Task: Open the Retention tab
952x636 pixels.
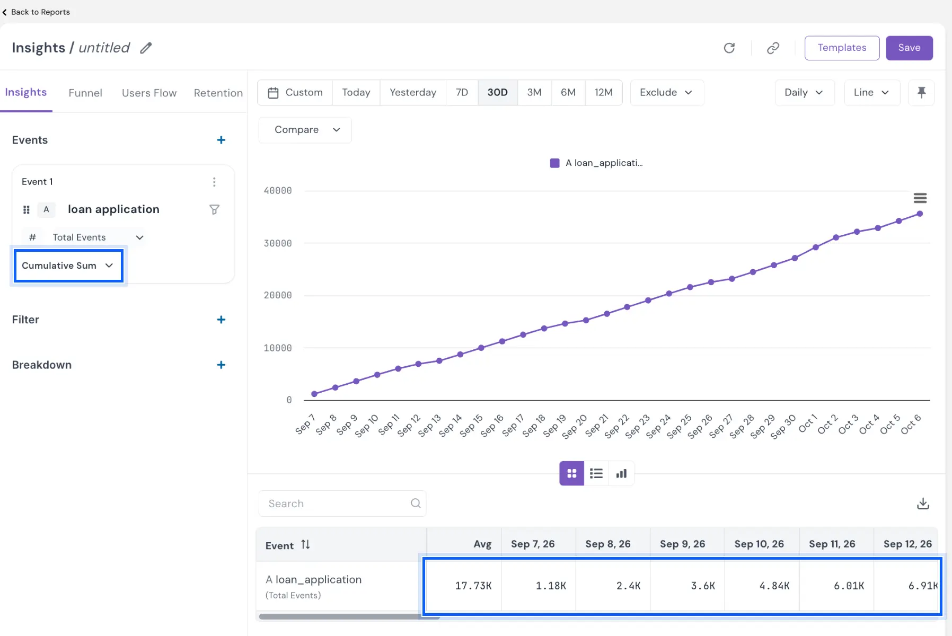Action: [218, 93]
